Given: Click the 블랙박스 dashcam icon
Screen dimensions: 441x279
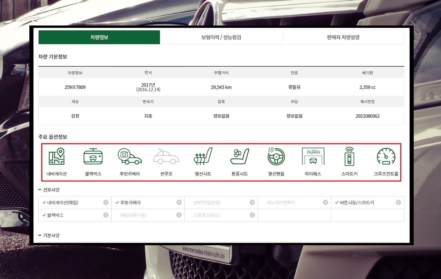Looking at the screenshot, I should click(93, 156).
